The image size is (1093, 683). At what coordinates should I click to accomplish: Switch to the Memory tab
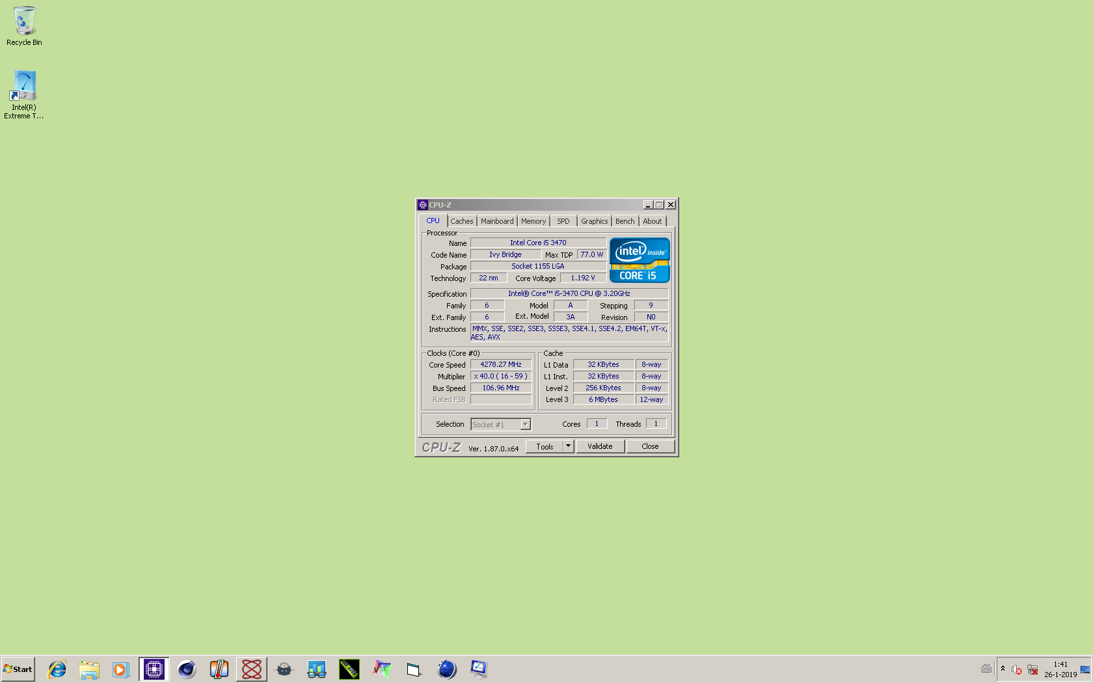pos(533,221)
